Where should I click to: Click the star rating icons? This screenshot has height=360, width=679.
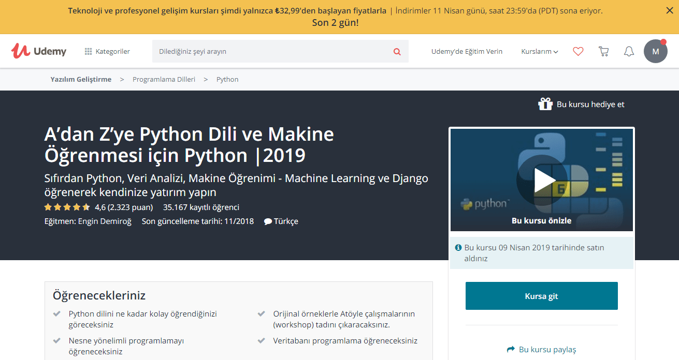(x=67, y=207)
